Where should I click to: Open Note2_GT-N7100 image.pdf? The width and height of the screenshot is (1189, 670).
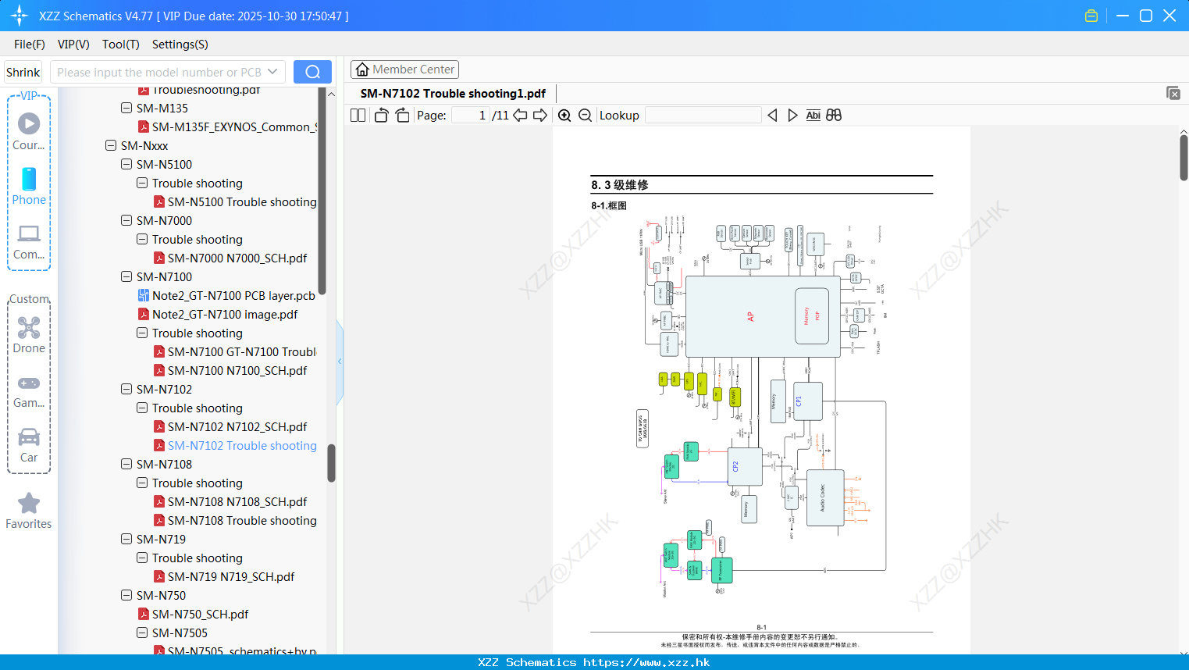click(x=225, y=314)
